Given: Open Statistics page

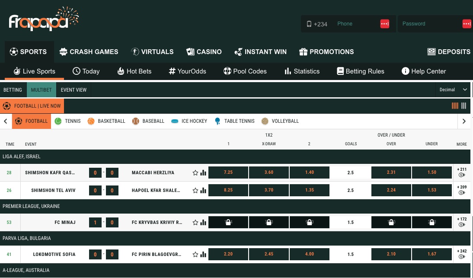Looking at the screenshot, I should (302, 71).
